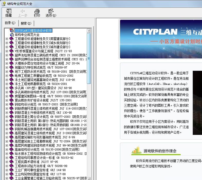Screen dimensions: 202x180
Task: Expand V形折板屋盖设计与施工规程 node
Action: 7,51
